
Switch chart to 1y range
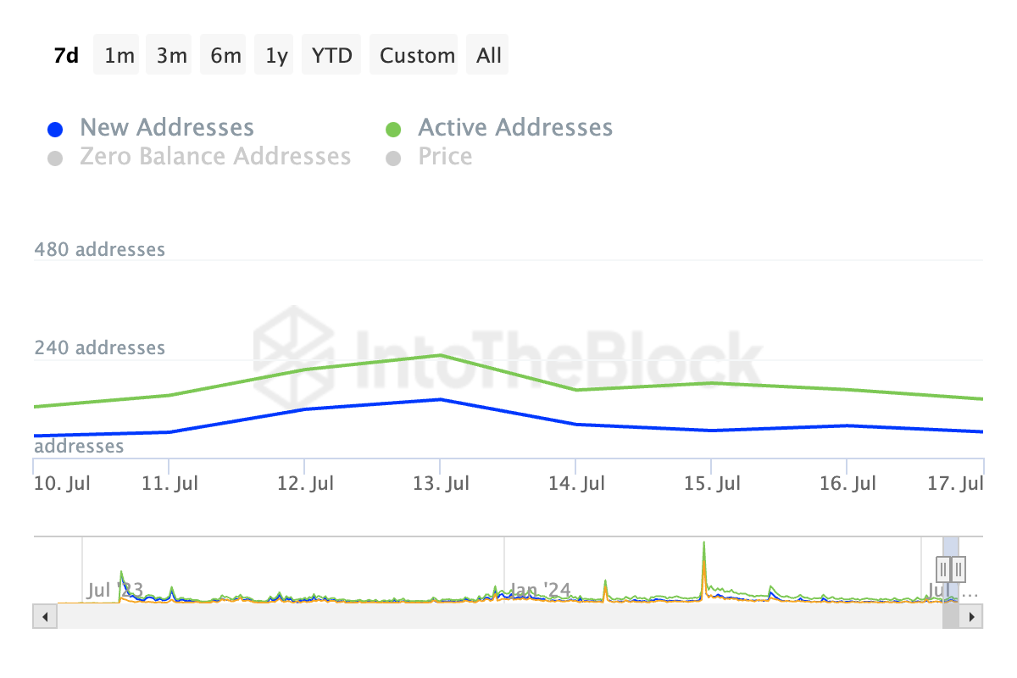coord(276,55)
